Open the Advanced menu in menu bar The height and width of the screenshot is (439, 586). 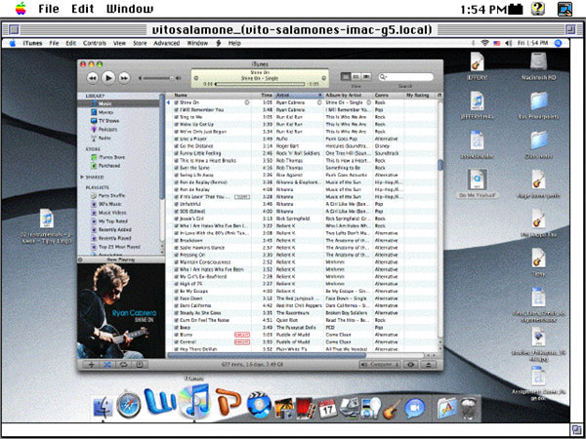coord(166,44)
